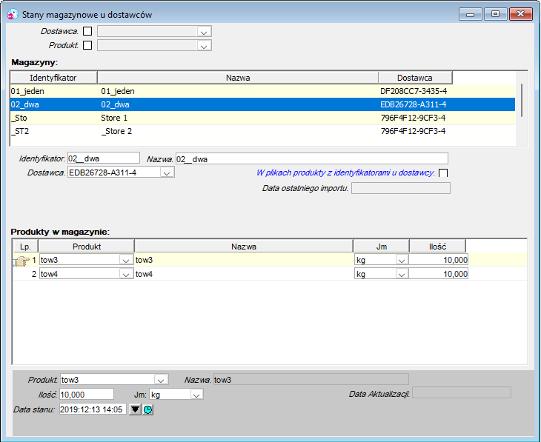Expand bottom Produkt dropdown with tow3
Screen dimensions: 541x442
(x=161, y=380)
